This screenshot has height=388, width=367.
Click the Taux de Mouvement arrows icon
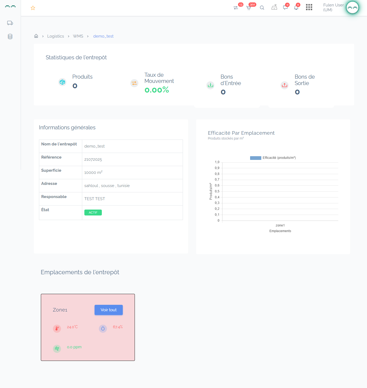tap(134, 83)
